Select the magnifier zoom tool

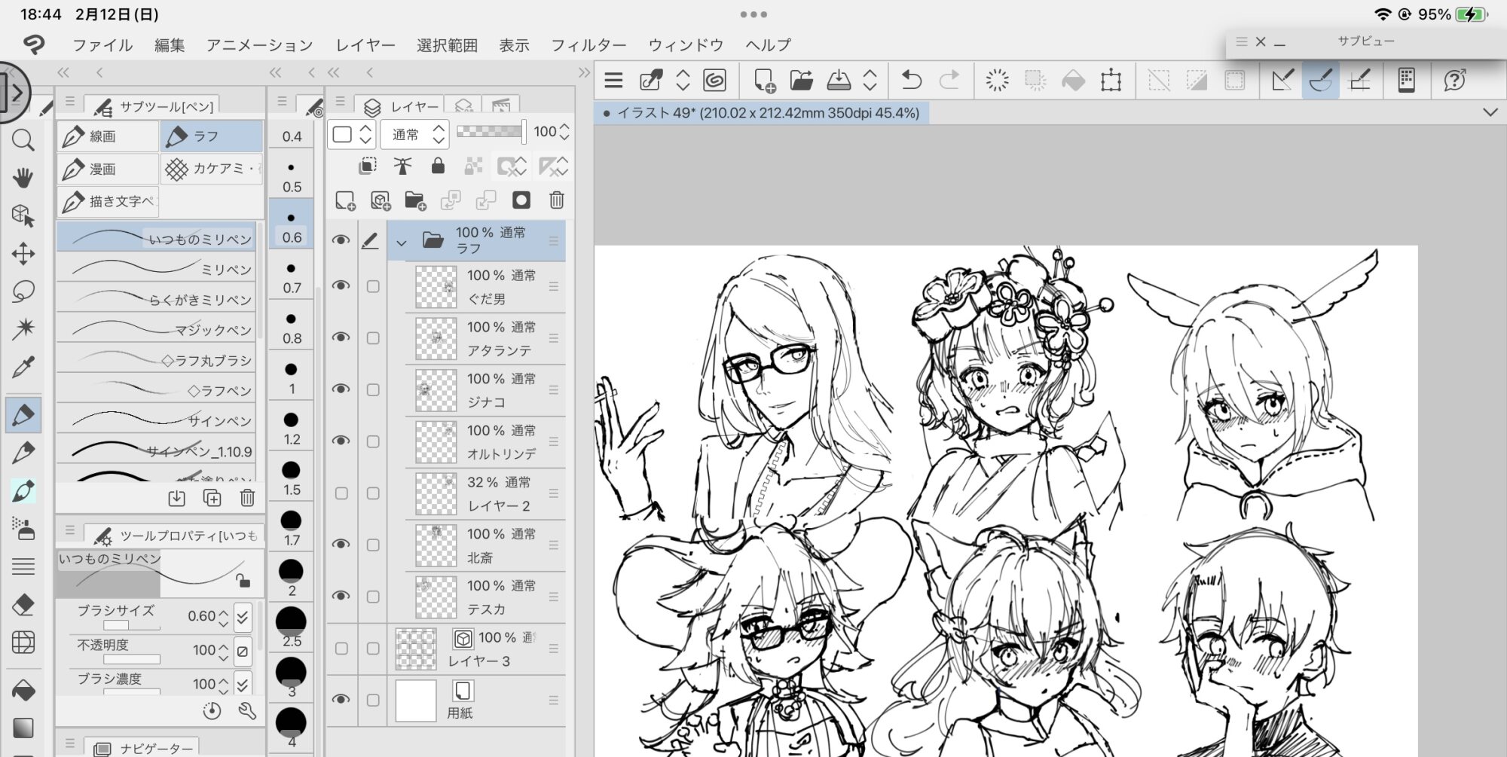[23, 140]
